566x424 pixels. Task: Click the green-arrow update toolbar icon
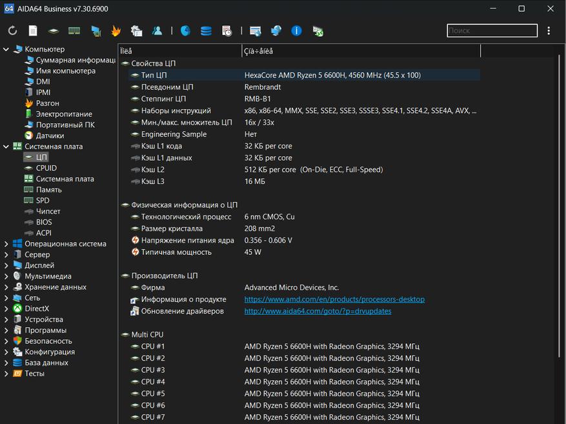[318, 31]
